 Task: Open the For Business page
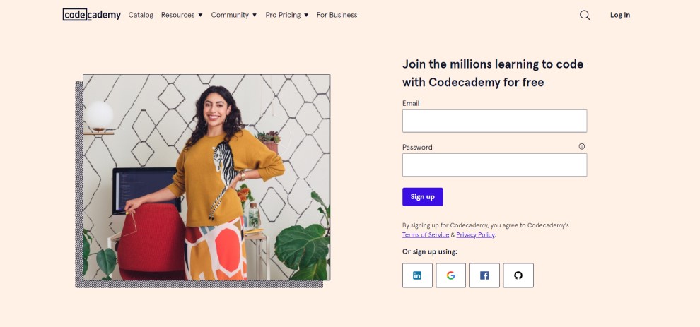tap(337, 15)
